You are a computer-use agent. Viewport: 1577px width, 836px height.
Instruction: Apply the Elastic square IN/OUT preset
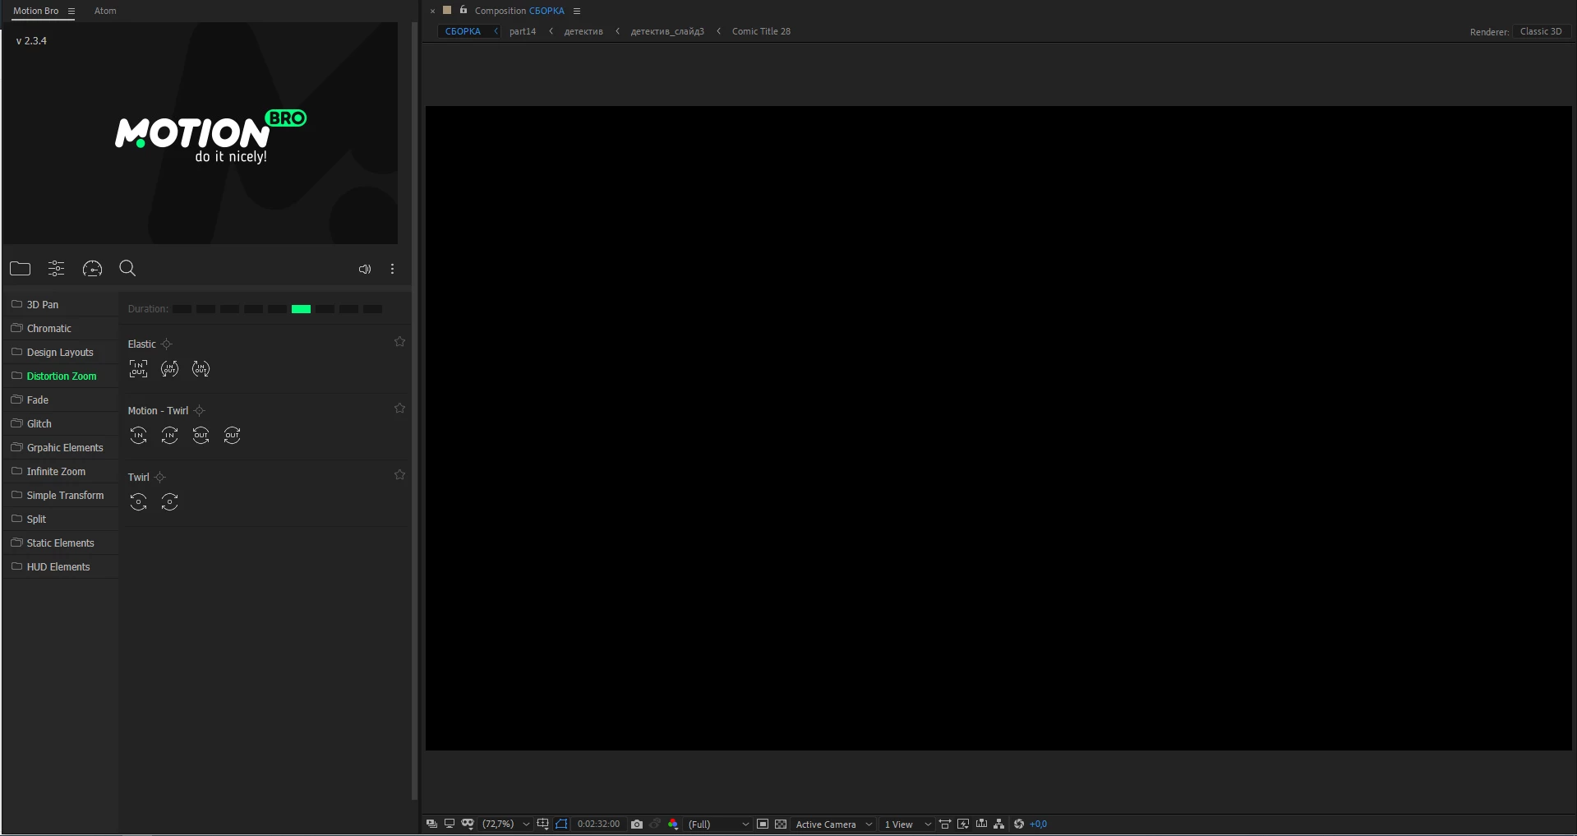(138, 369)
